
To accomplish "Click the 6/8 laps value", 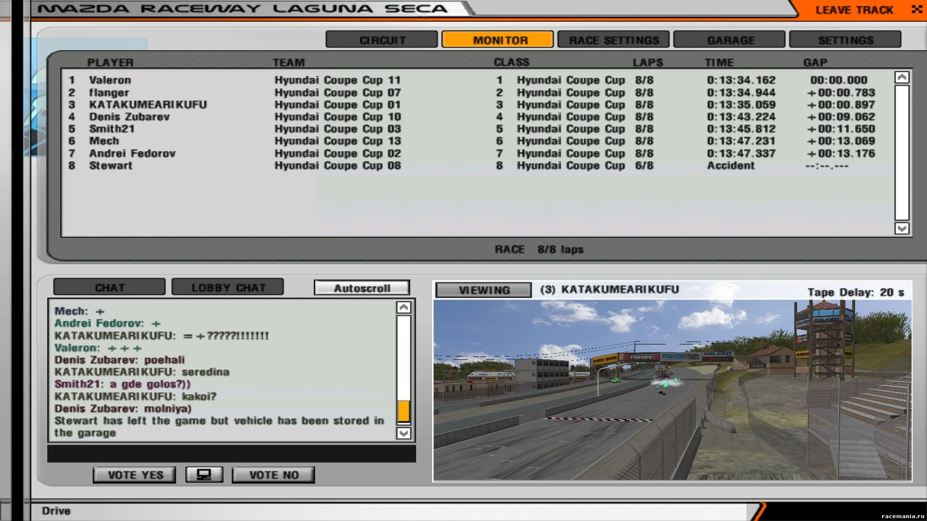I will tap(644, 165).
